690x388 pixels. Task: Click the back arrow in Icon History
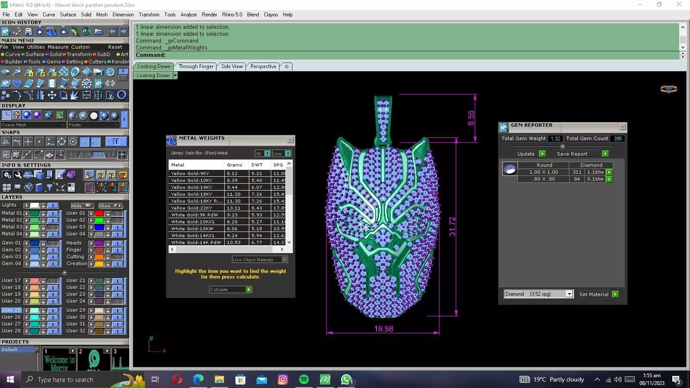[x=112, y=31]
